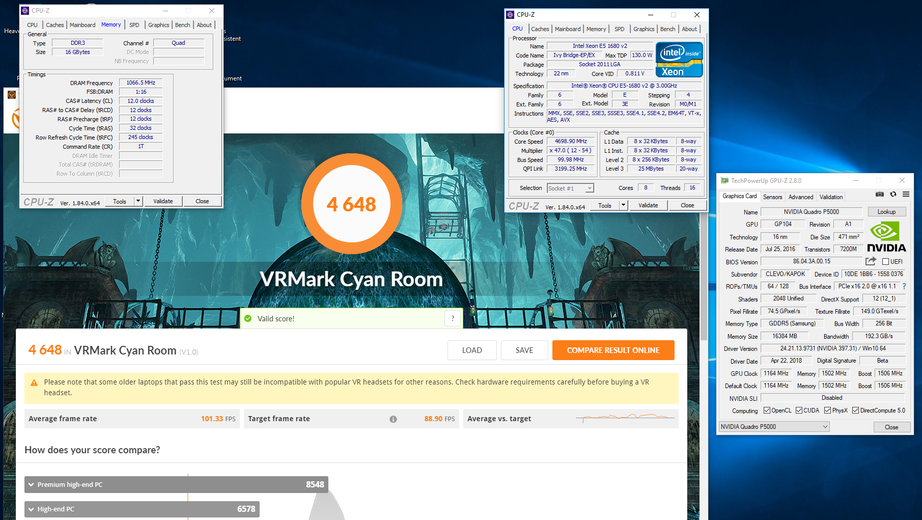Click Validate in Memory CPU-Z window
This screenshot has height=520, width=922.
(163, 201)
